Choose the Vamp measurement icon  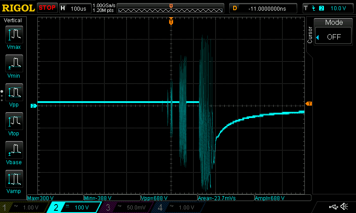coord(13,179)
